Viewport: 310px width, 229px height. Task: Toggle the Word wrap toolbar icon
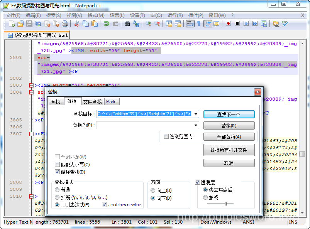pyautogui.click(x=190, y=24)
